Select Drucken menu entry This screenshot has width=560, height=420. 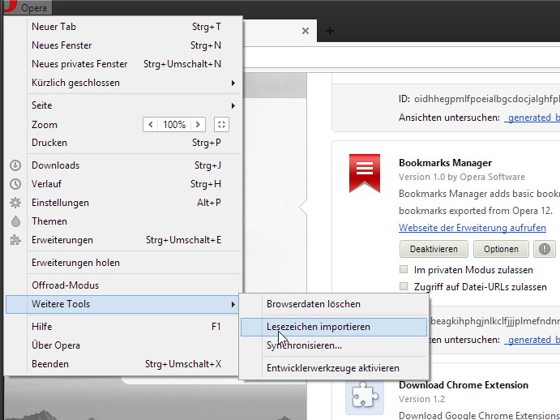[123, 143]
